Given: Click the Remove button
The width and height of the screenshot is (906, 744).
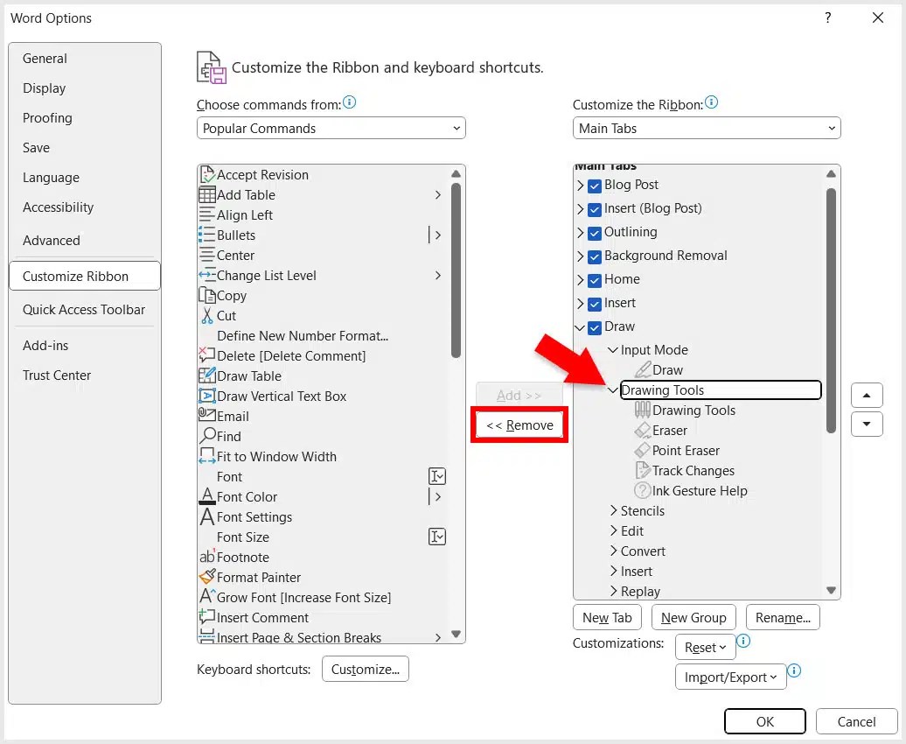Looking at the screenshot, I should (519, 425).
